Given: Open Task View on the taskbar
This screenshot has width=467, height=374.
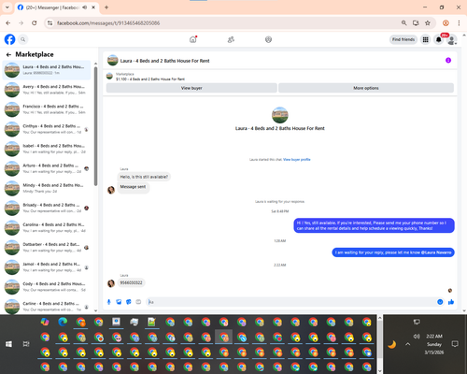Looking at the screenshot, I should [26, 344].
